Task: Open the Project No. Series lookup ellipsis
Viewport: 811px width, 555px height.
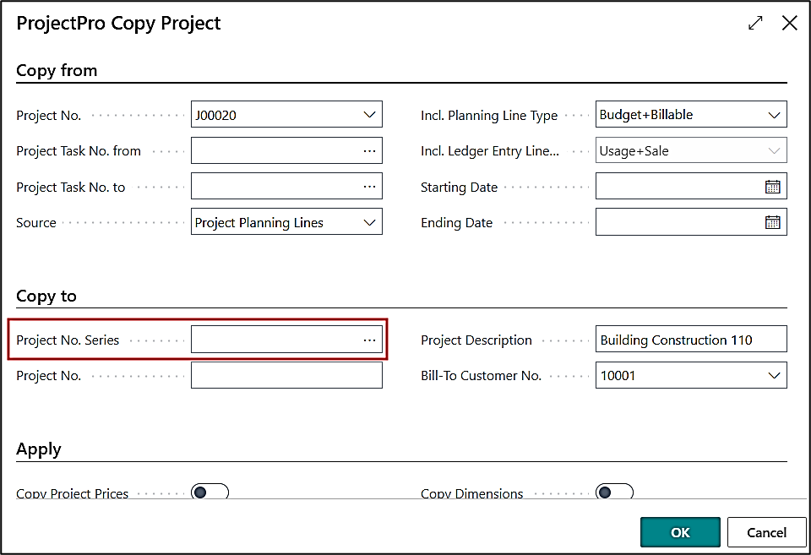Action: click(369, 340)
